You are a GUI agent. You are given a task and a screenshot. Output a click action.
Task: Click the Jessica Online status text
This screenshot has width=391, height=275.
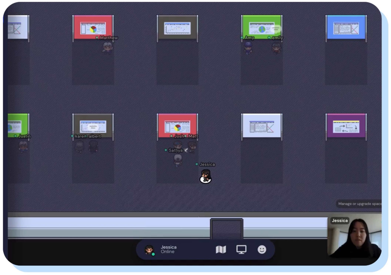click(x=168, y=249)
